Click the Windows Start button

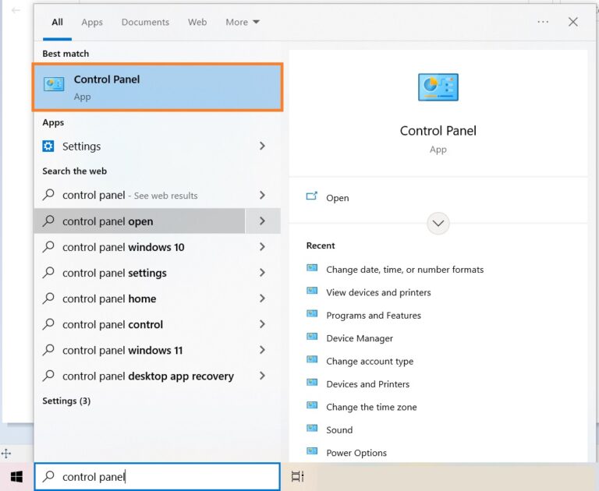click(x=16, y=476)
